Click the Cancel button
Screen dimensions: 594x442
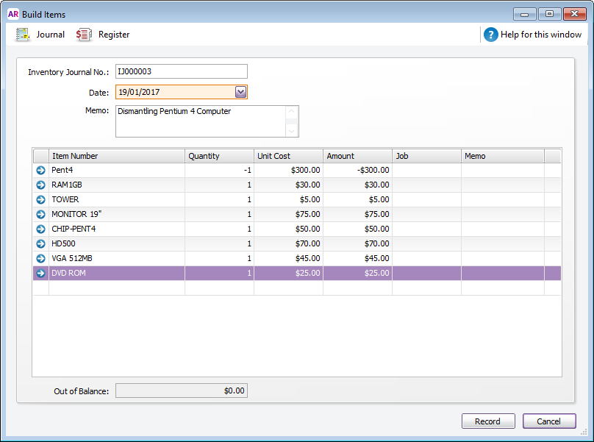point(549,421)
